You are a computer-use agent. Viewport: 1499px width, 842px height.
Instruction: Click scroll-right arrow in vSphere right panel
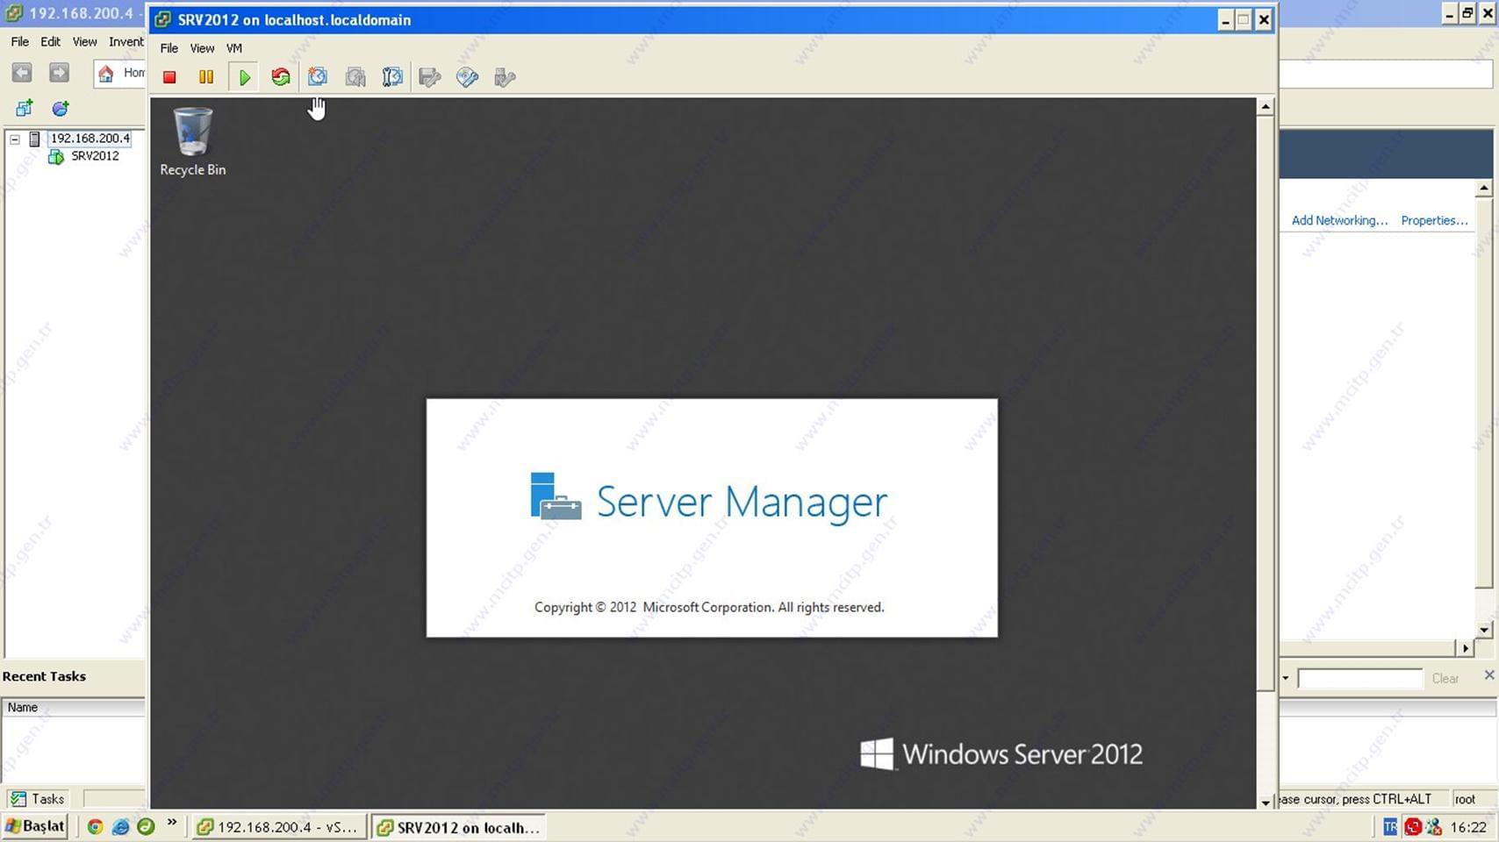click(1465, 647)
